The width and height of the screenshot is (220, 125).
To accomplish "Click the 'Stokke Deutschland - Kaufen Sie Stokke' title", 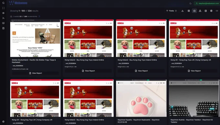I will 34,61.
